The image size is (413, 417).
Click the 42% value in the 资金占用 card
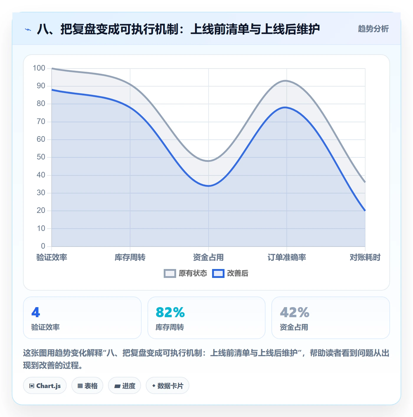coord(294,312)
